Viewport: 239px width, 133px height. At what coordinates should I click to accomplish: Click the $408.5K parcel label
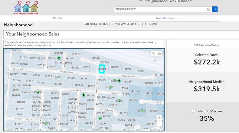pyautogui.click(x=132, y=120)
